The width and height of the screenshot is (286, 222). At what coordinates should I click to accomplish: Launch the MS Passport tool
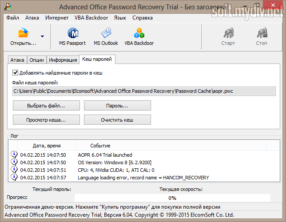point(72,37)
